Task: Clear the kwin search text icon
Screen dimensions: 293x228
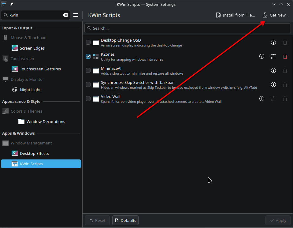Action: pos(65,15)
